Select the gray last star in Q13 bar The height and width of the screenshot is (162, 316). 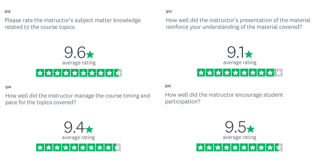pos(279,73)
